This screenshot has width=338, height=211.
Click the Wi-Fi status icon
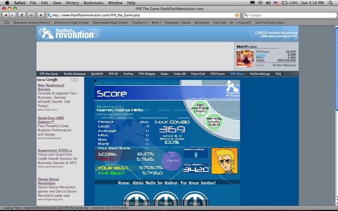tap(260, 3)
